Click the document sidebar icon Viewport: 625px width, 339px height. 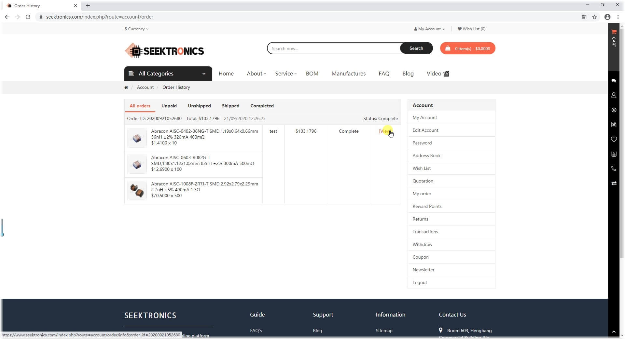click(614, 125)
